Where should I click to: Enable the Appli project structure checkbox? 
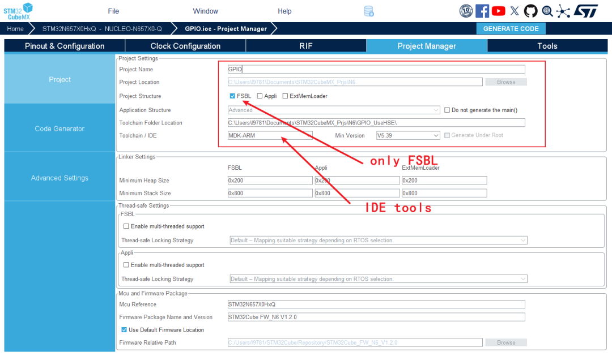point(260,96)
